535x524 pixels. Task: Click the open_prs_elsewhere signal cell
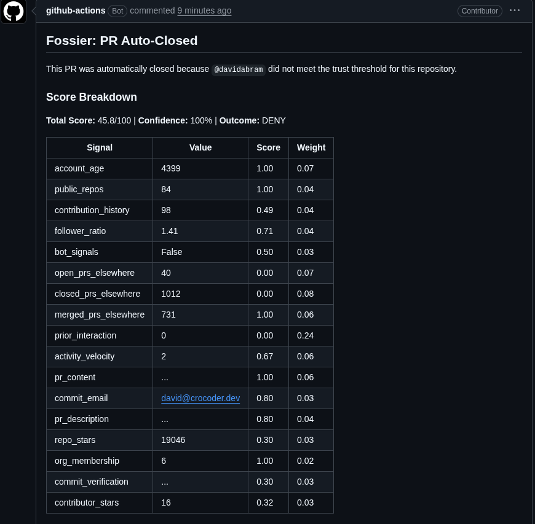coord(100,273)
